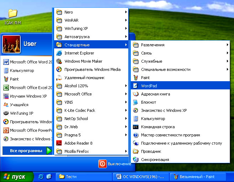Image resolution: width=234 pixels, height=182 pixels.
Task: Click the Адресная книга icon
Action: tap(135, 94)
